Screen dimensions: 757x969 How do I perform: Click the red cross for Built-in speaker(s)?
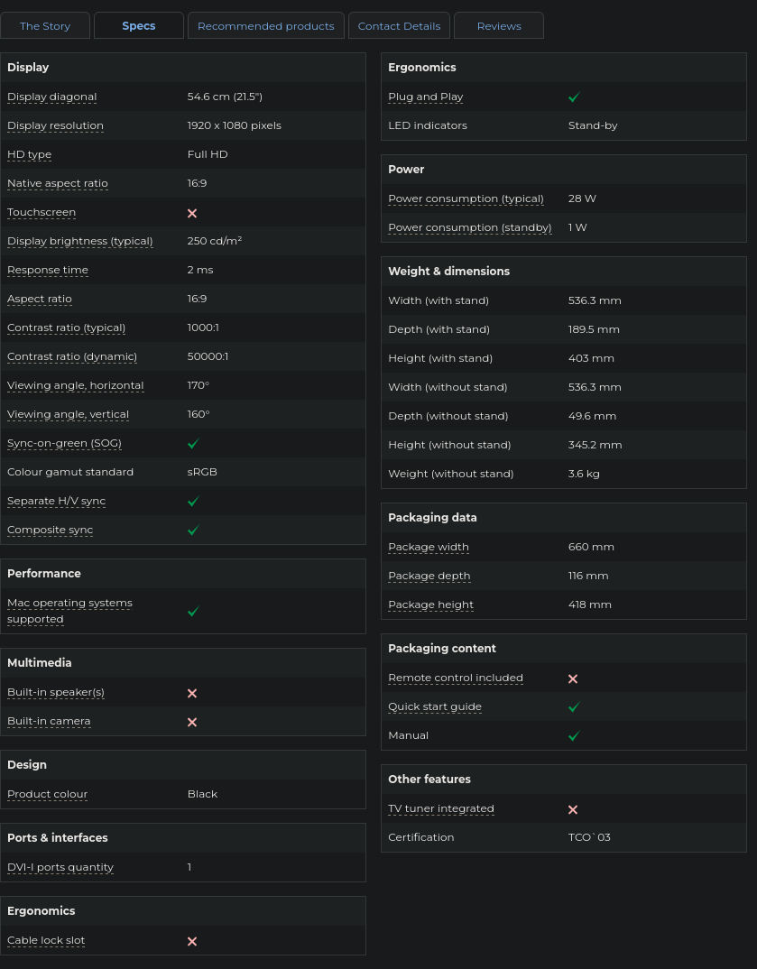click(x=192, y=693)
